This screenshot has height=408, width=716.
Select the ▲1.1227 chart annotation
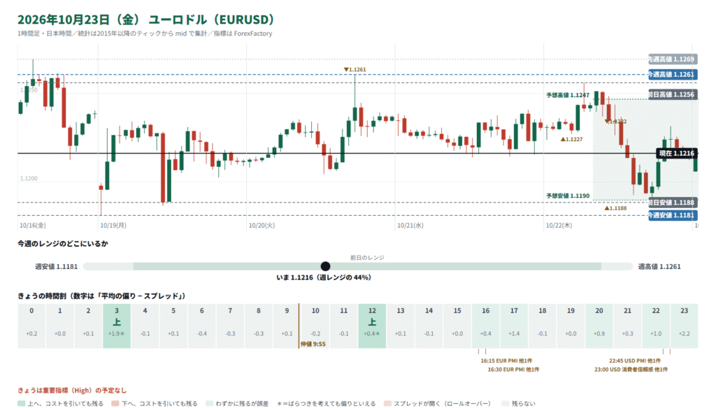[x=571, y=139]
